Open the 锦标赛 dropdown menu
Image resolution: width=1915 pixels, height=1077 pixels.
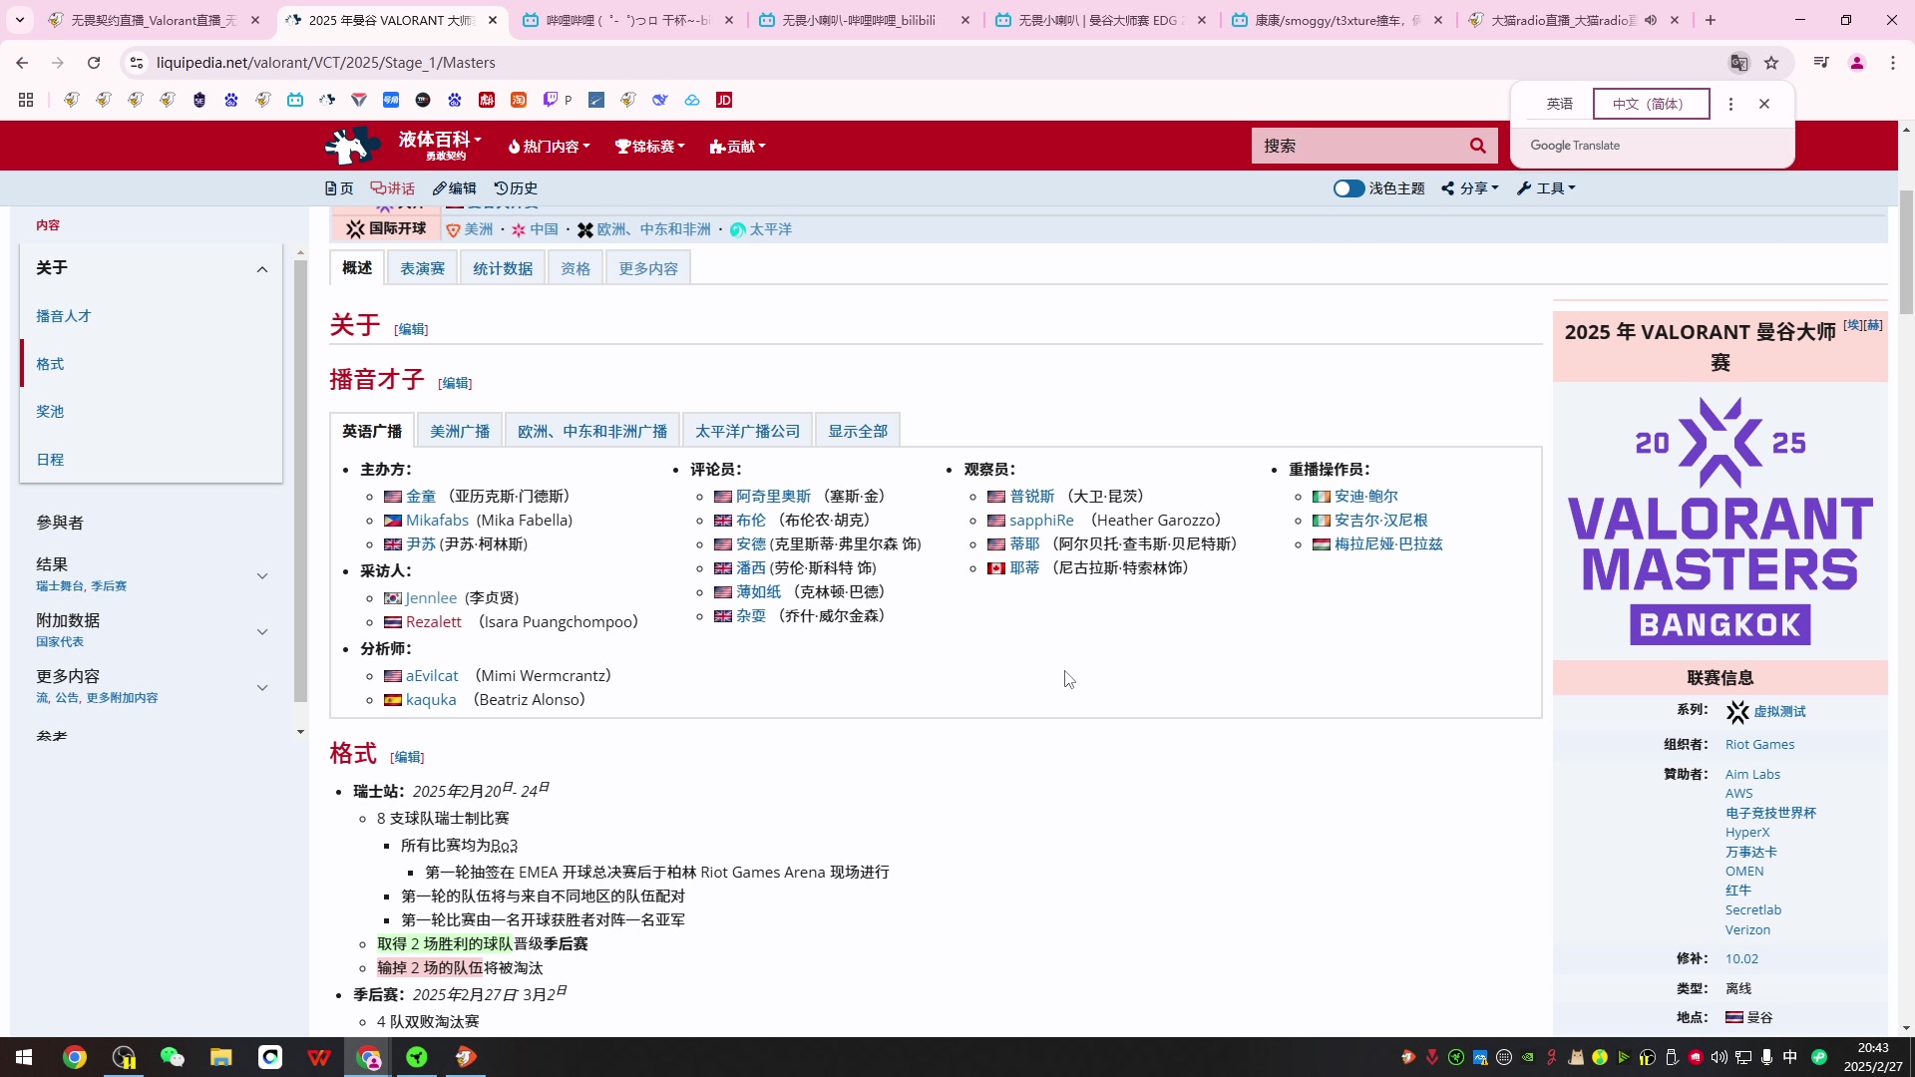[650, 147]
